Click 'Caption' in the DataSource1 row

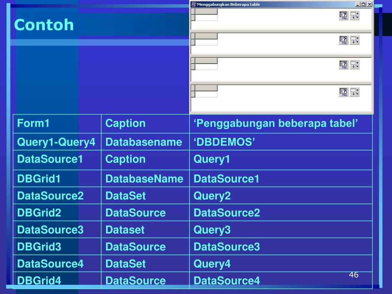coord(145,160)
